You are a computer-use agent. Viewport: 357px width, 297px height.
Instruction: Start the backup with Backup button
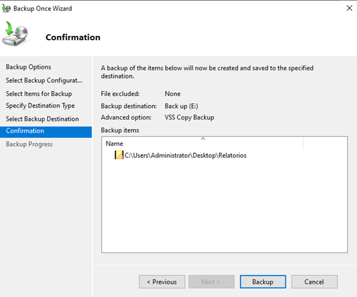pyautogui.click(x=263, y=282)
